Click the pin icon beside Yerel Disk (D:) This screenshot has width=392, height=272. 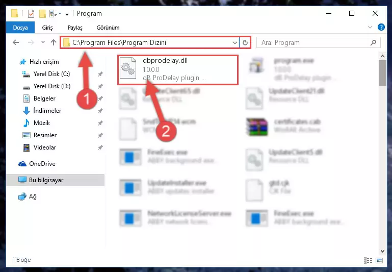pos(100,86)
